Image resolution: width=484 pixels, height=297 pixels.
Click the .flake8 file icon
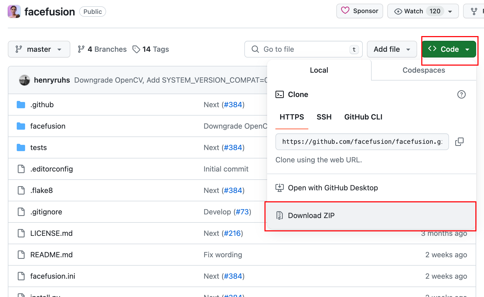tap(21, 190)
